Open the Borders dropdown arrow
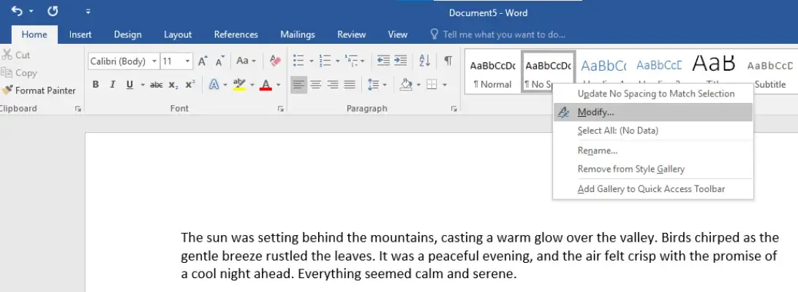Image resolution: width=798 pixels, height=292 pixels. 444,85
